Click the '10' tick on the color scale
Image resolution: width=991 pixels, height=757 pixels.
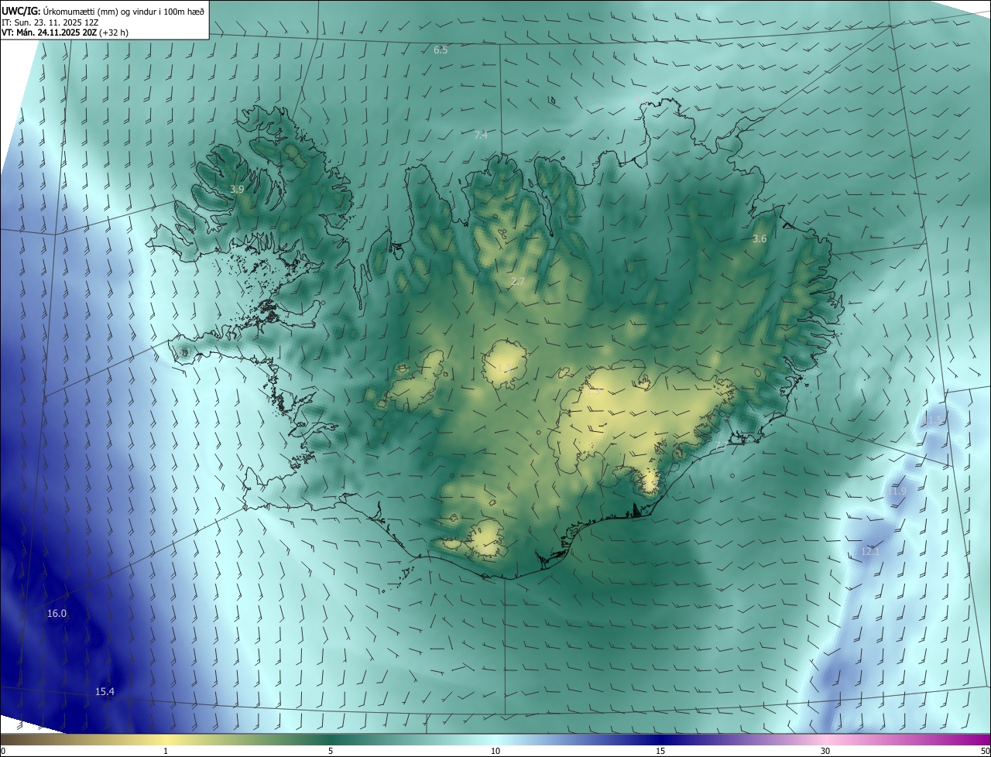click(495, 751)
